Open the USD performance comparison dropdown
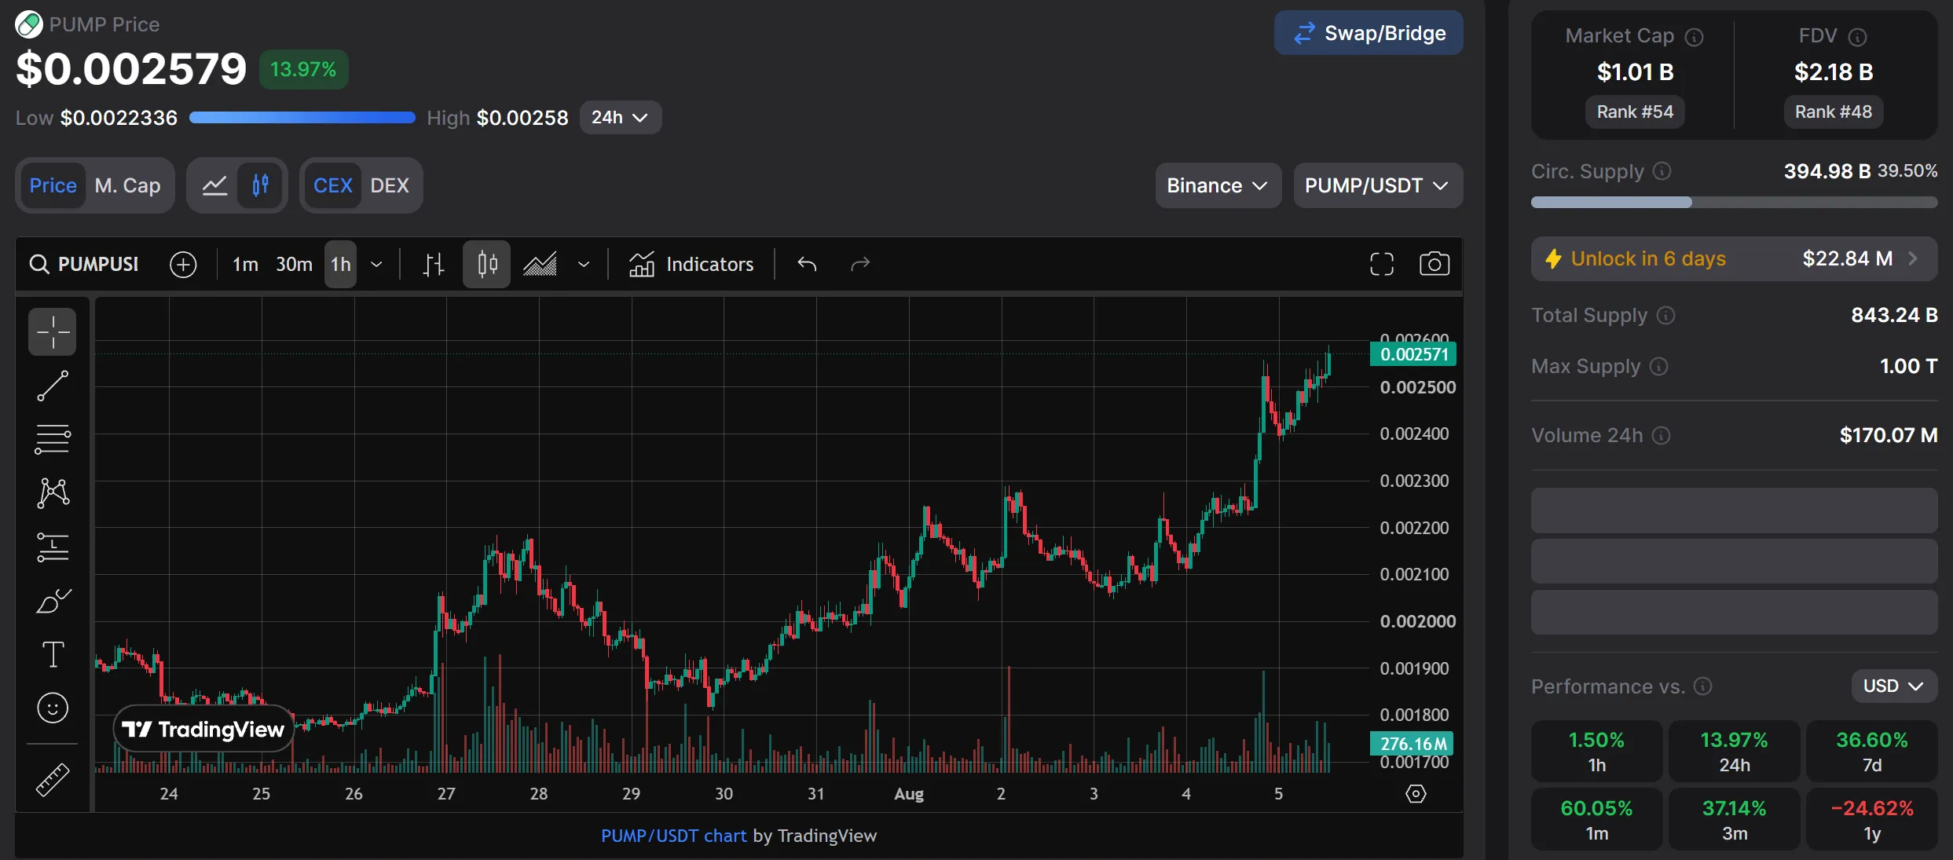 1894,686
